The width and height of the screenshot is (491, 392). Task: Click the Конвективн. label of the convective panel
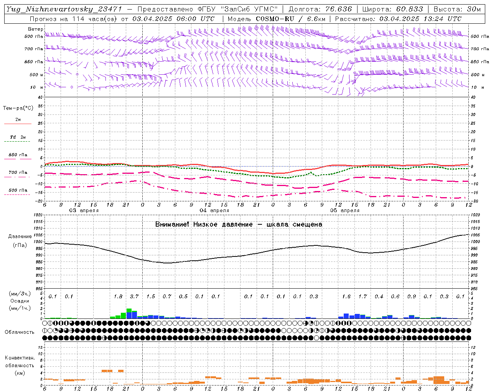pyautogui.click(x=20, y=358)
